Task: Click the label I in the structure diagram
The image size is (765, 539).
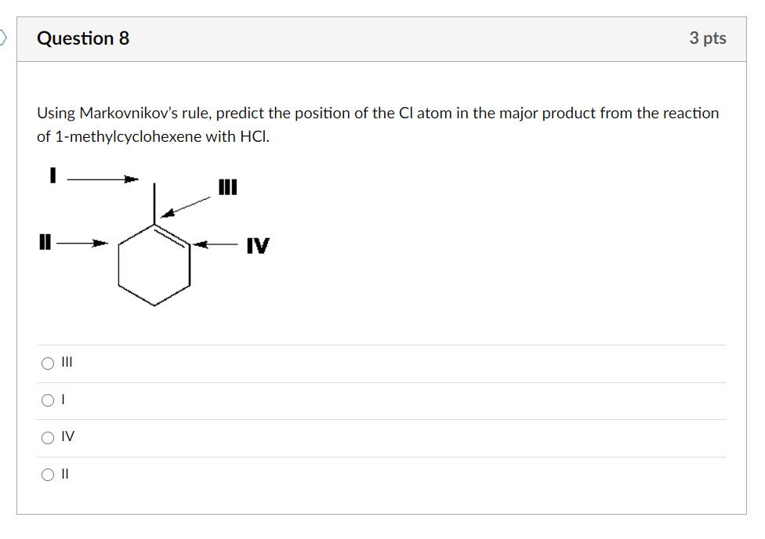Action: click(x=53, y=177)
